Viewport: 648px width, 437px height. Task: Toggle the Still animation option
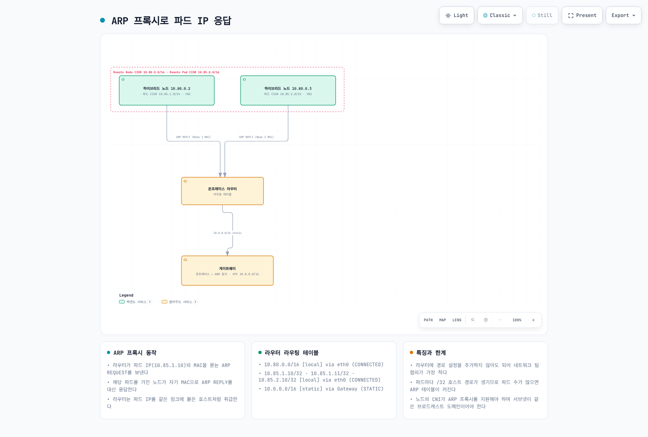(542, 15)
